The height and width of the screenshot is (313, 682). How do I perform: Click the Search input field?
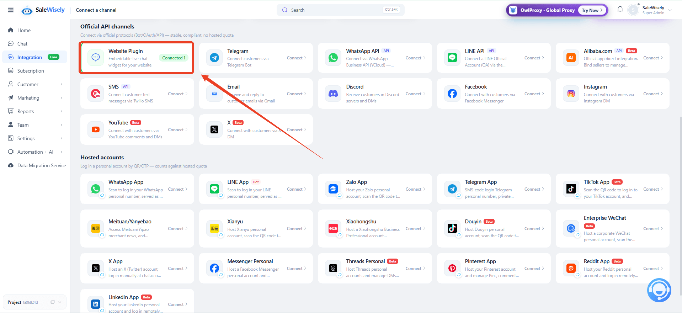coord(340,10)
